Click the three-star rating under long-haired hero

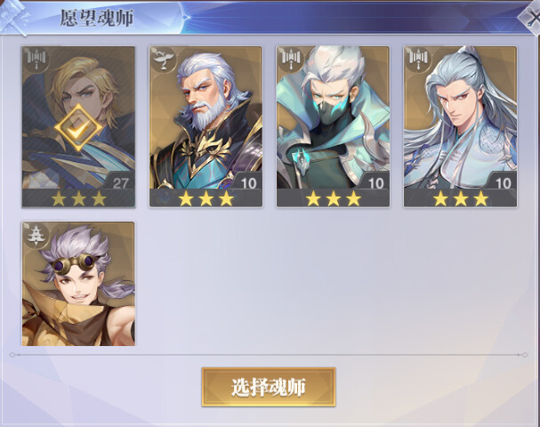tap(461, 198)
